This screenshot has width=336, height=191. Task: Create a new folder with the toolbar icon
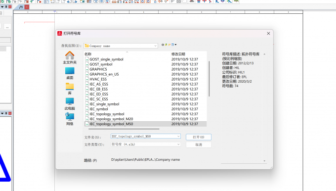pos(169,45)
